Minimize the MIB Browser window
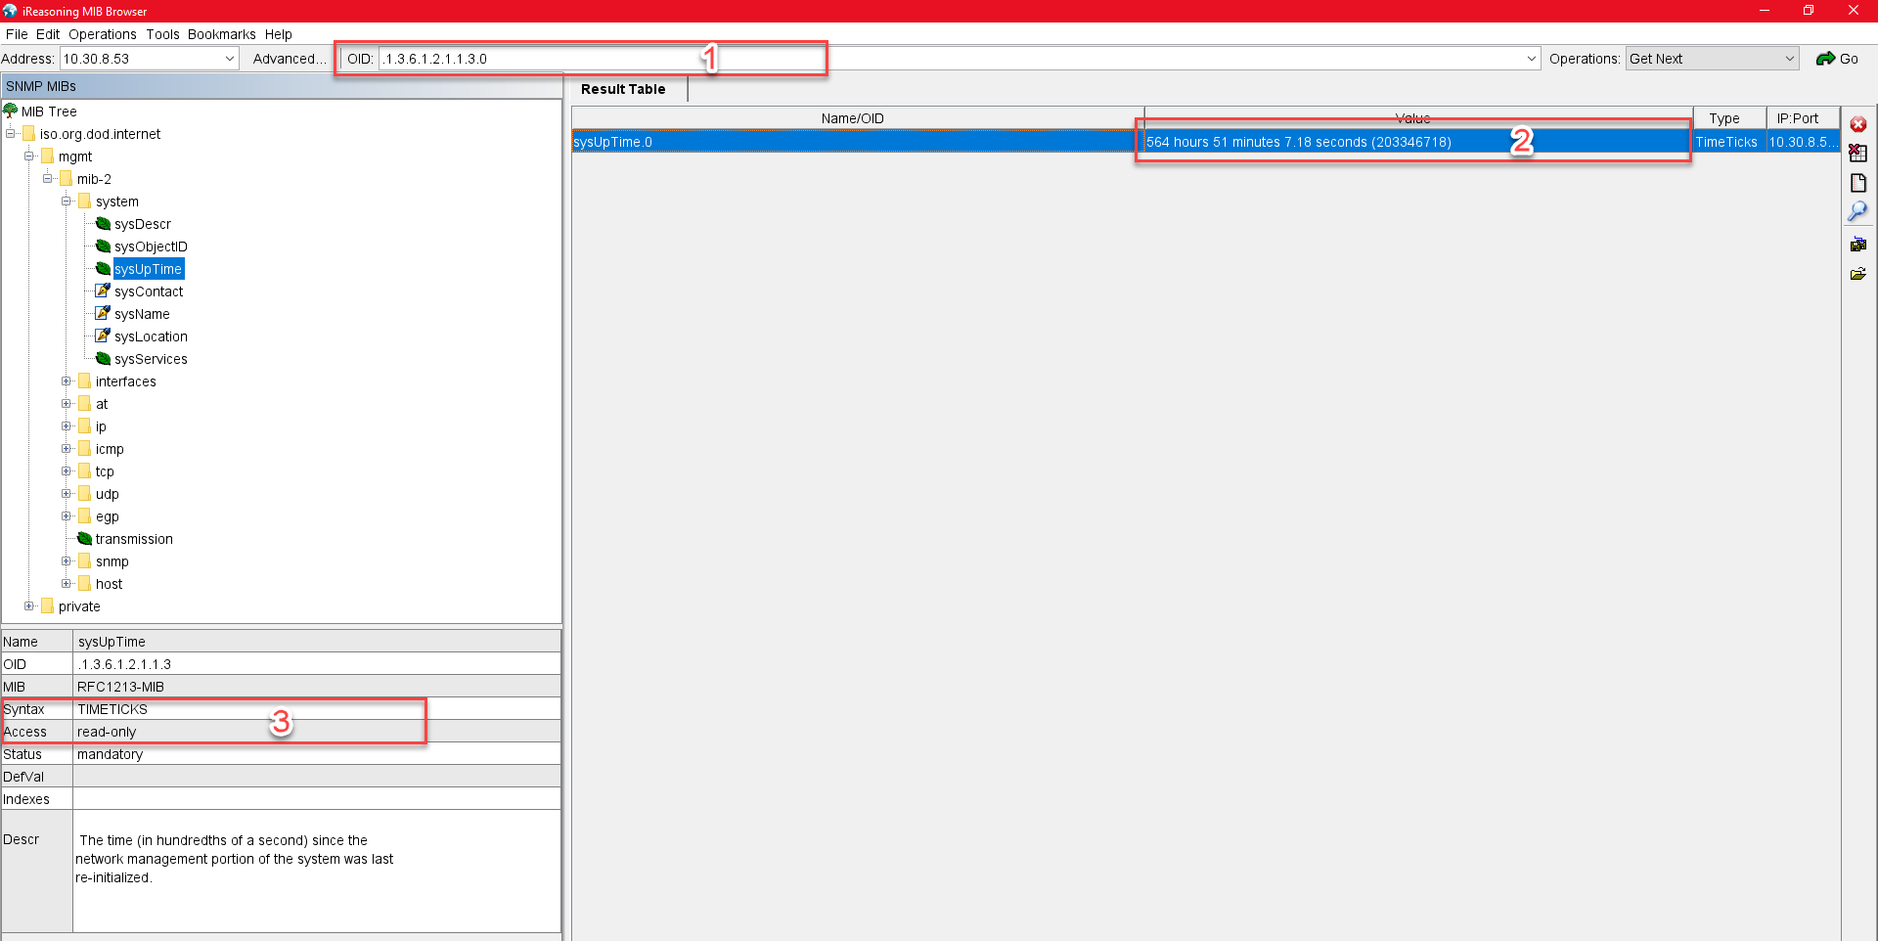1878x941 pixels. coord(1765,11)
